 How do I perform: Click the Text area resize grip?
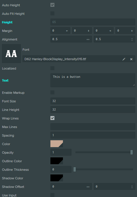click(134, 85)
